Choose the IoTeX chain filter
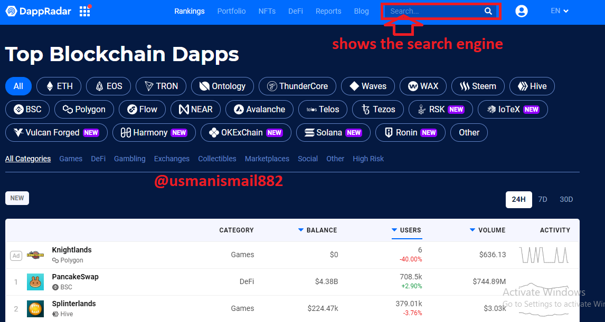Screen dimensions: 605x322 513,110
